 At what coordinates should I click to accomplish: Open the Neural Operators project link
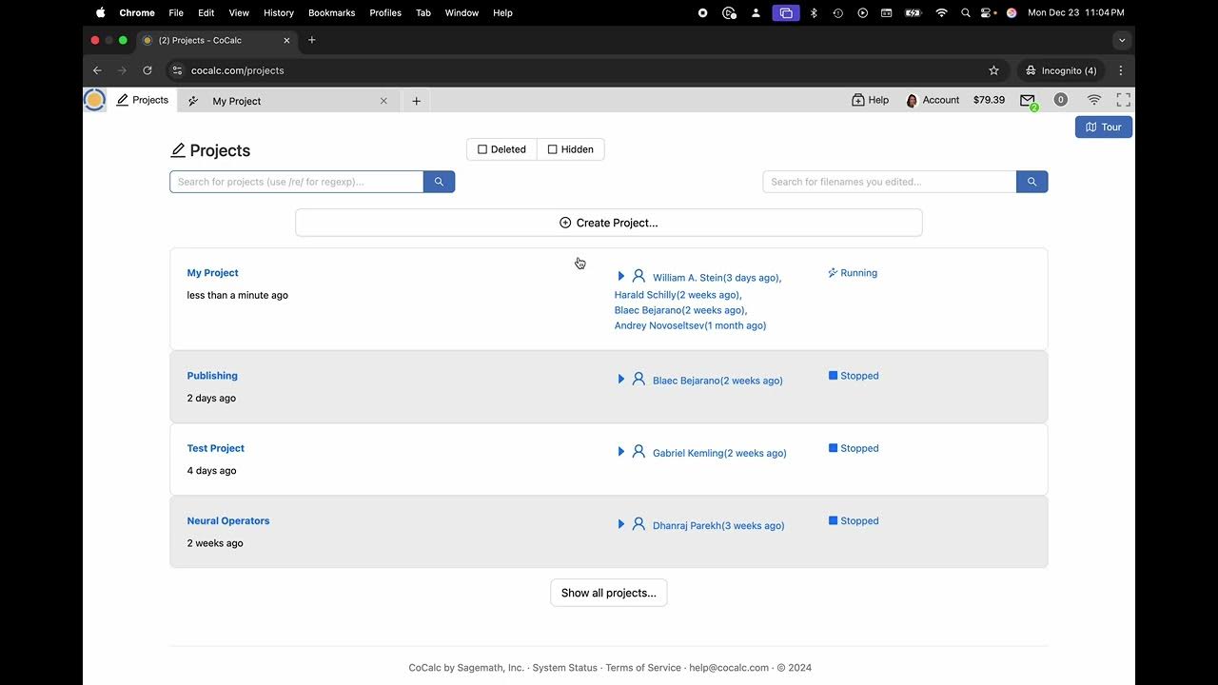pyautogui.click(x=228, y=521)
